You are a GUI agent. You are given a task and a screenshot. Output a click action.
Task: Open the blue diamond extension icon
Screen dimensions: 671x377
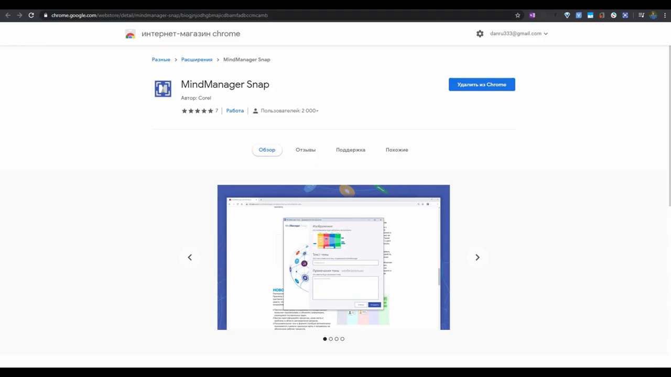click(567, 15)
